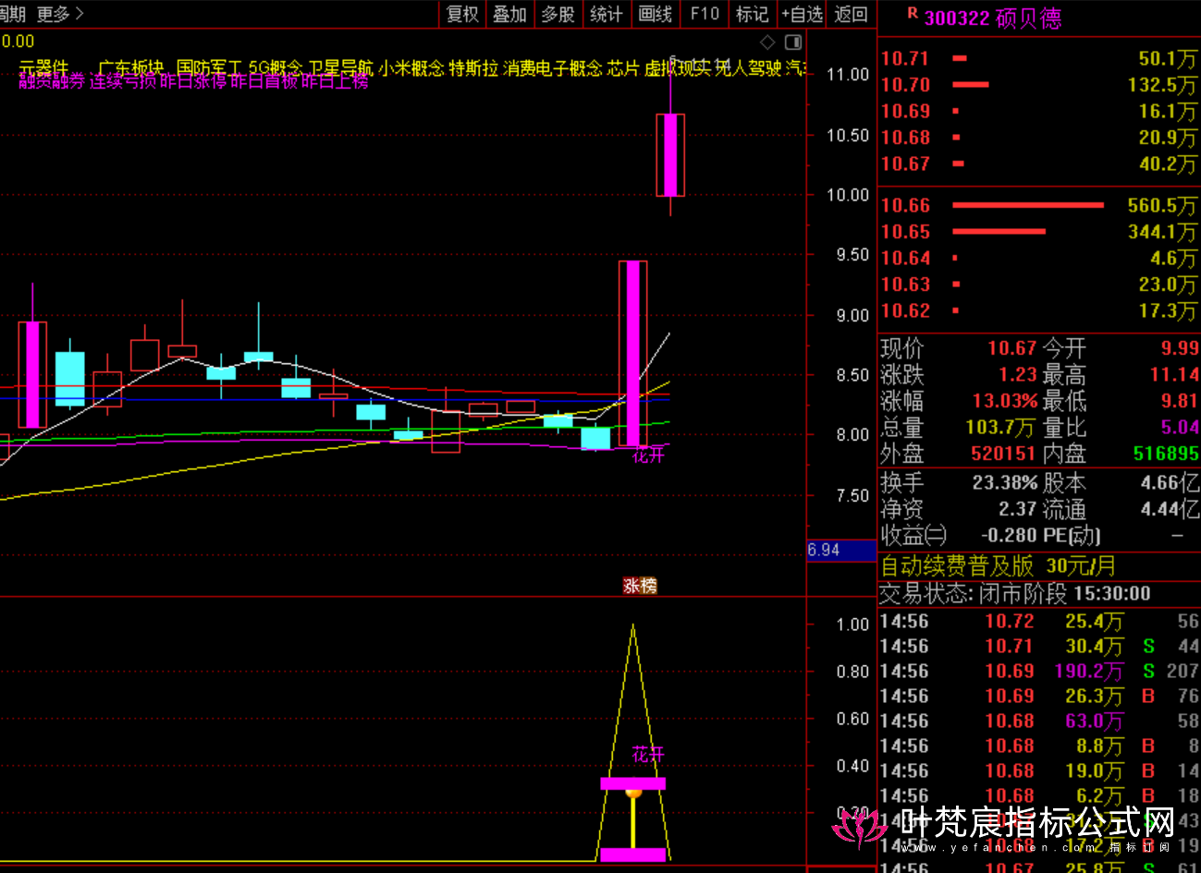The image size is (1201, 873).
Task: Open the 更多 period expander
Action: pyautogui.click(x=60, y=14)
